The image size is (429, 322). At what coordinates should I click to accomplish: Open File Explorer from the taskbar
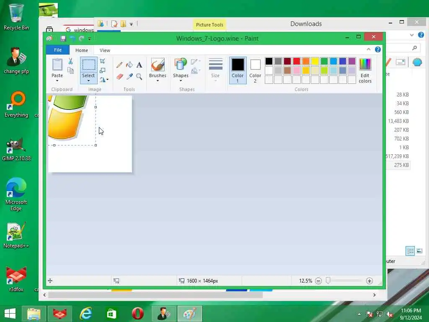34,314
